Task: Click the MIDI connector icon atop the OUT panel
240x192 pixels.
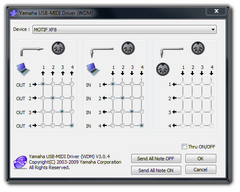Action: coord(58,48)
